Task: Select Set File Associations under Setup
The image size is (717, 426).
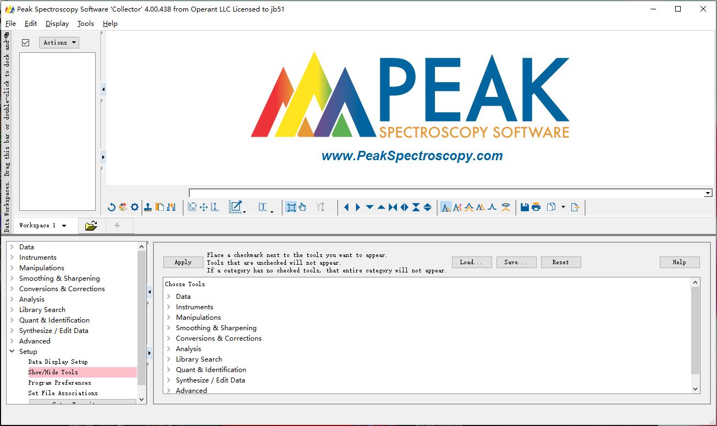Action: pyautogui.click(x=63, y=394)
